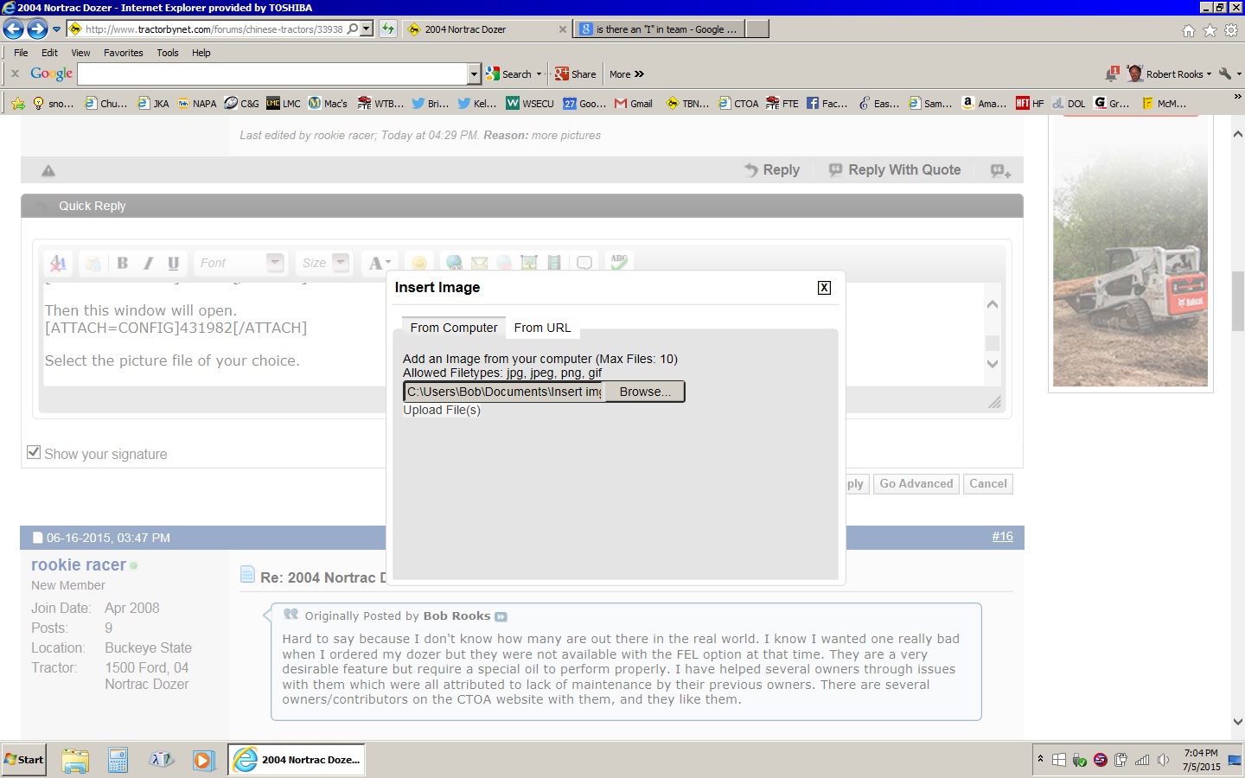Click the Google toolbar search input field
The height and width of the screenshot is (778, 1245).
tap(272, 74)
